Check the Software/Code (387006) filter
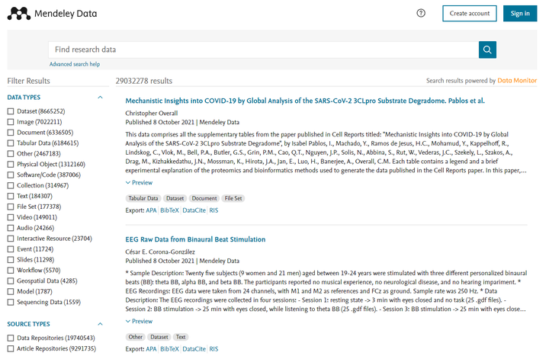This screenshot has height=356, width=549. coord(11,175)
